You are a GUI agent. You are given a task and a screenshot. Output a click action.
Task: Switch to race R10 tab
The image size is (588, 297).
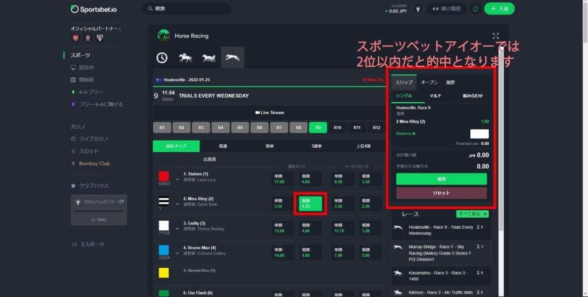338,128
